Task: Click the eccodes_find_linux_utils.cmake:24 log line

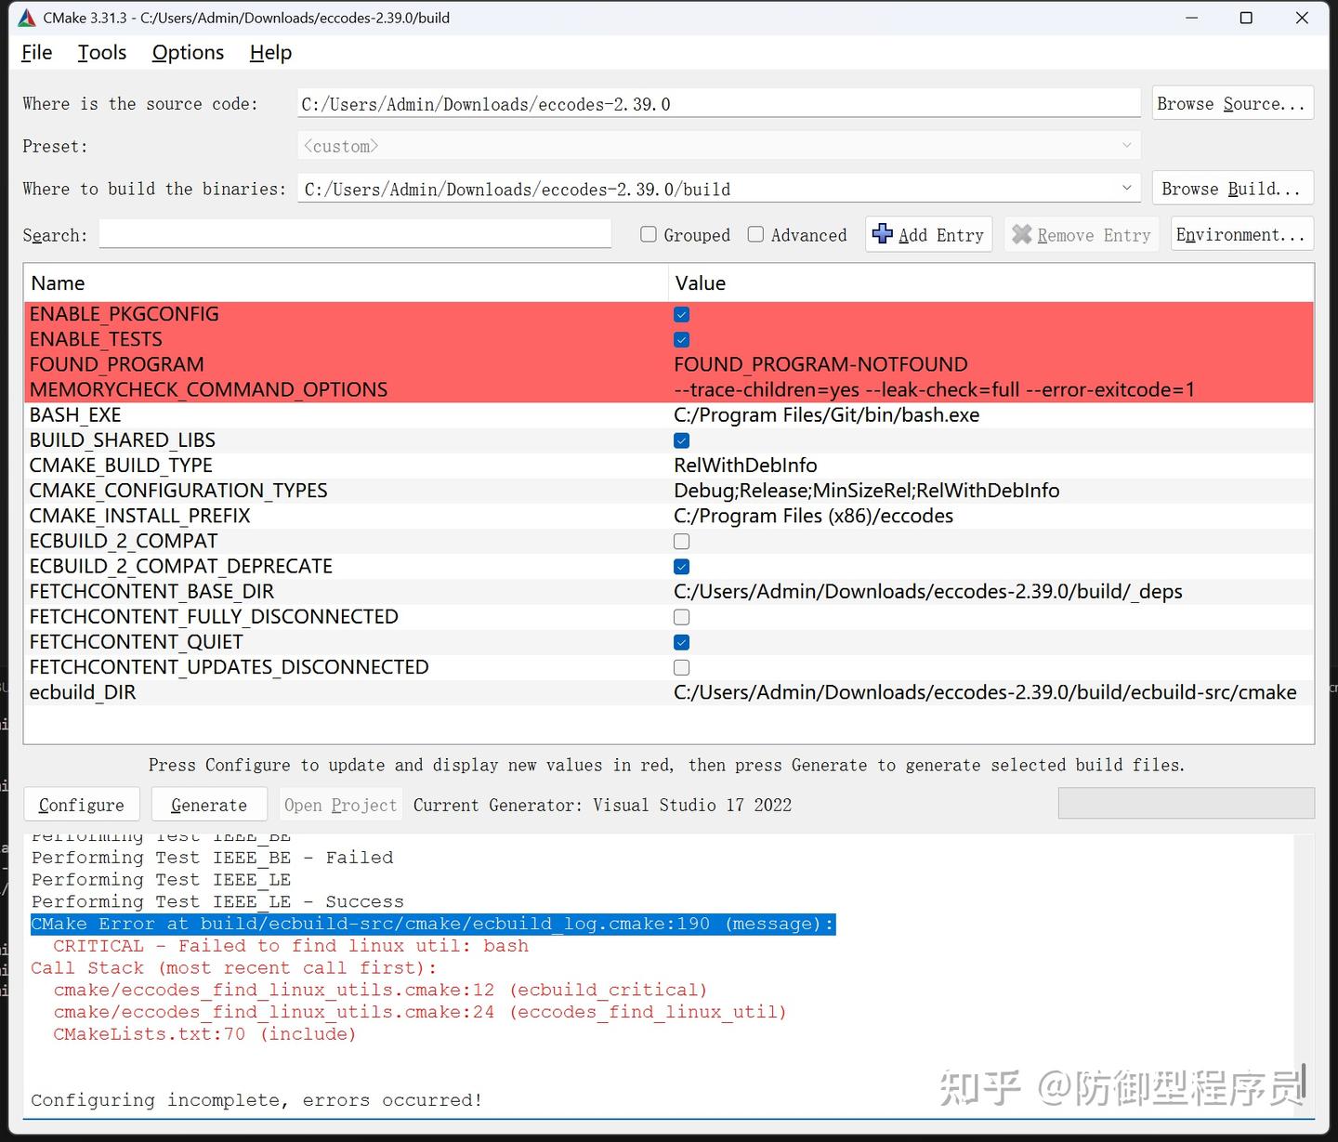Action: pos(420,1012)
